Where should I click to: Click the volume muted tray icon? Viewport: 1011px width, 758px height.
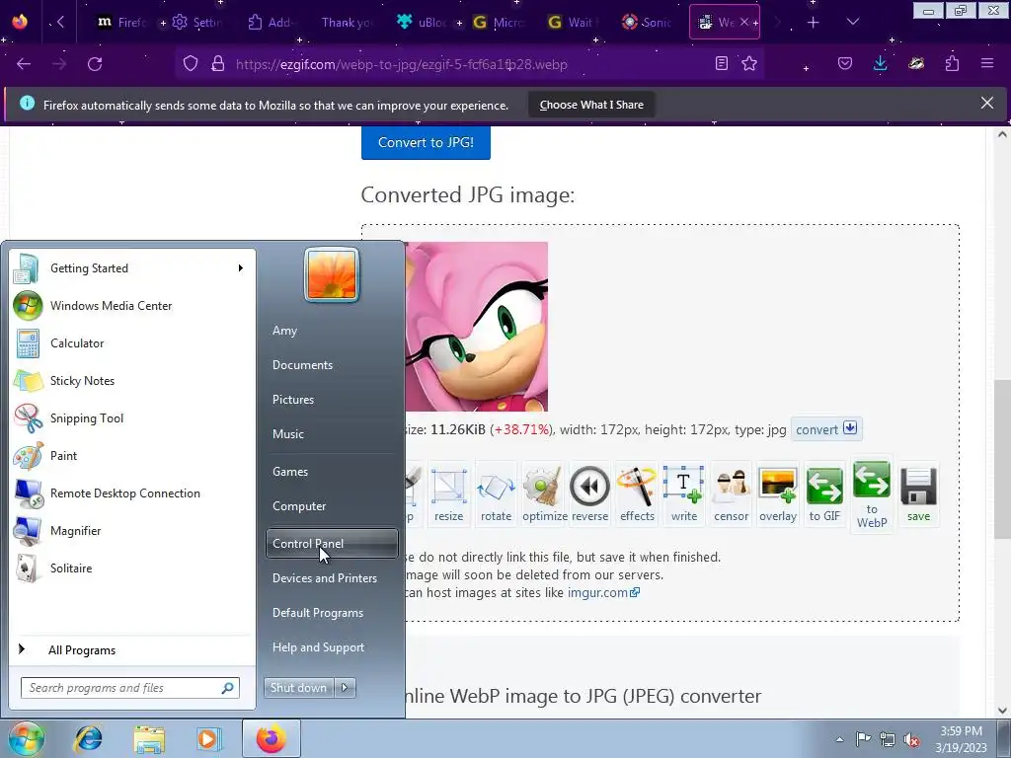911,740
